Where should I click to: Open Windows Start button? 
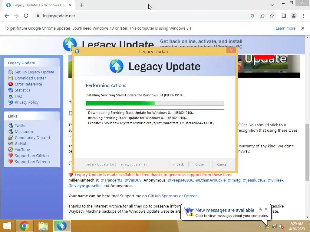(7, 226)
